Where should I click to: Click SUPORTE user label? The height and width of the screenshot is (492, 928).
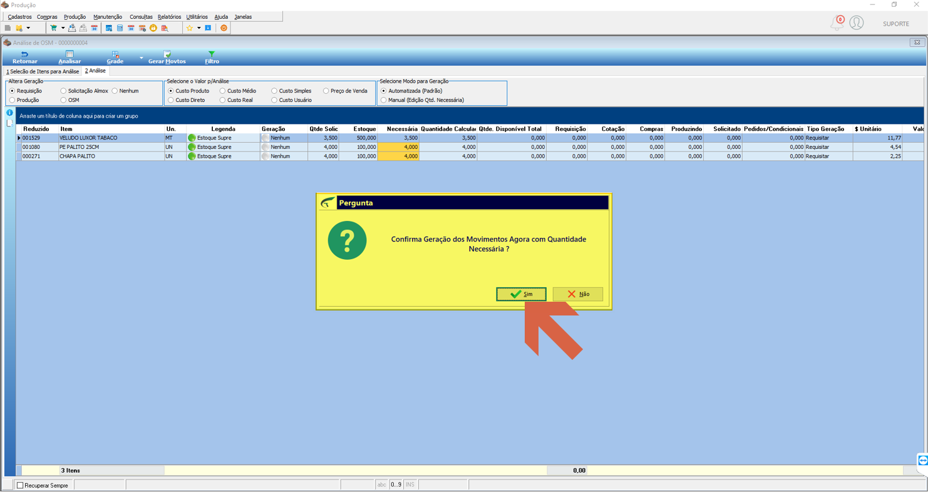[896, 24]
